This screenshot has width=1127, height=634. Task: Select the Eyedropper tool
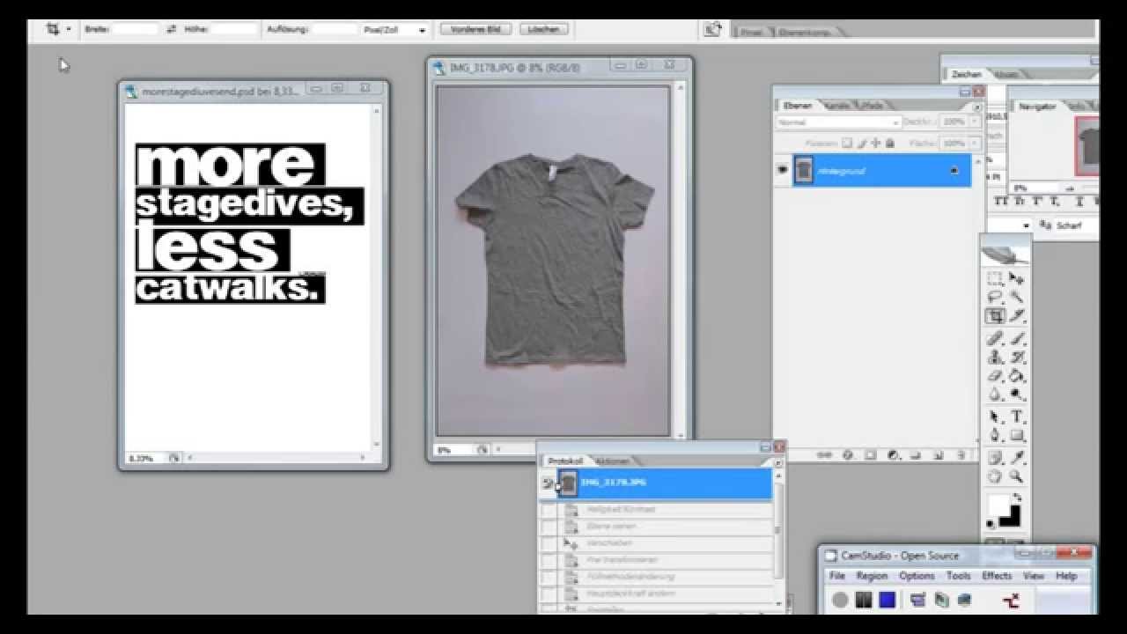(1016, 458)
